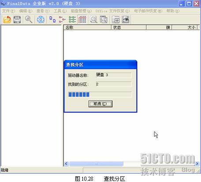Sort by the 状态 column header
Viewport: 201px width, 182px height.
129,27
